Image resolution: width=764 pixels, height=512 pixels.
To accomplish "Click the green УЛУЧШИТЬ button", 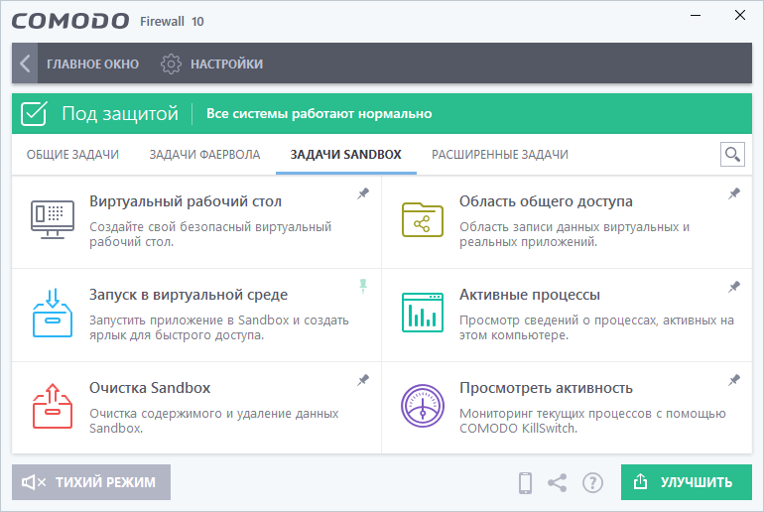I will pyautogui.click(x=686, y=482).
